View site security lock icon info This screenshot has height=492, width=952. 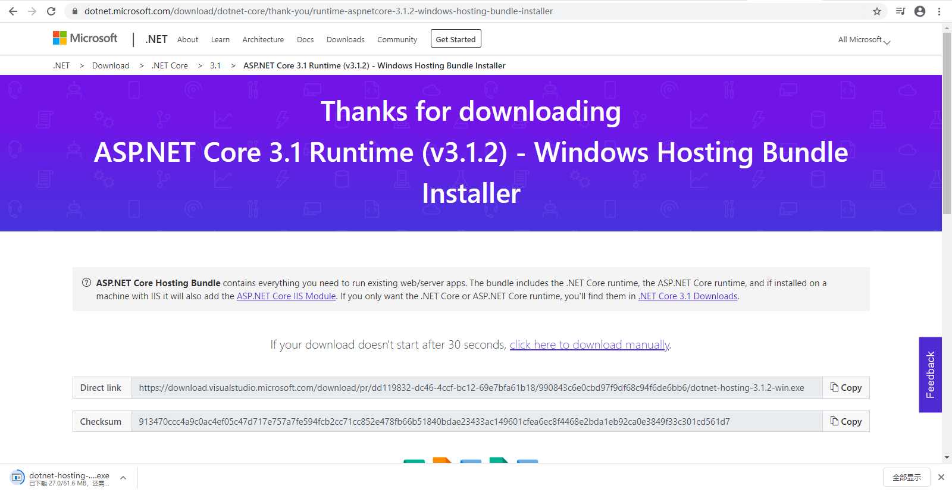coord(75,11)
